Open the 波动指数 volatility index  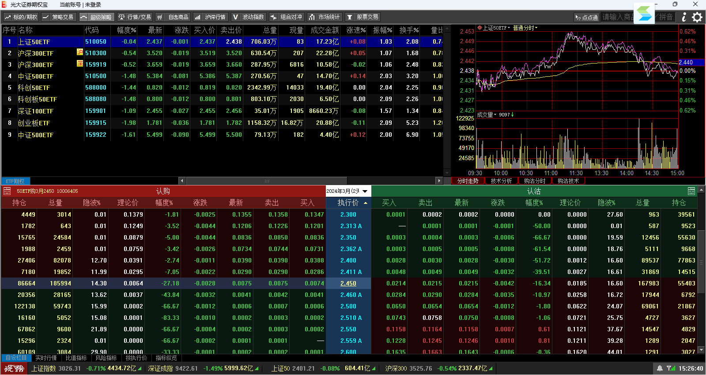(x=249, y=17)
